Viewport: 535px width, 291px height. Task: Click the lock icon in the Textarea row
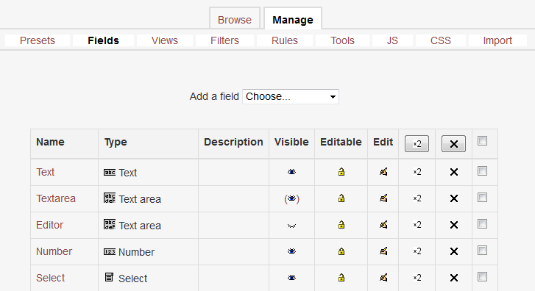point(341,198)
